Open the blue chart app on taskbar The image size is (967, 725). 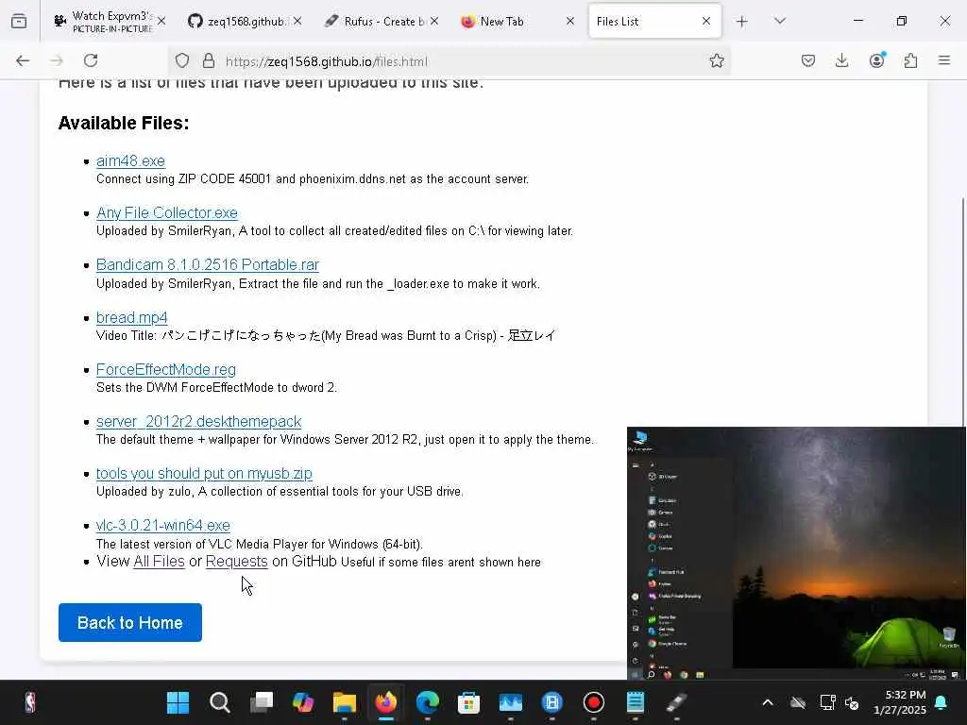(511, 702)
